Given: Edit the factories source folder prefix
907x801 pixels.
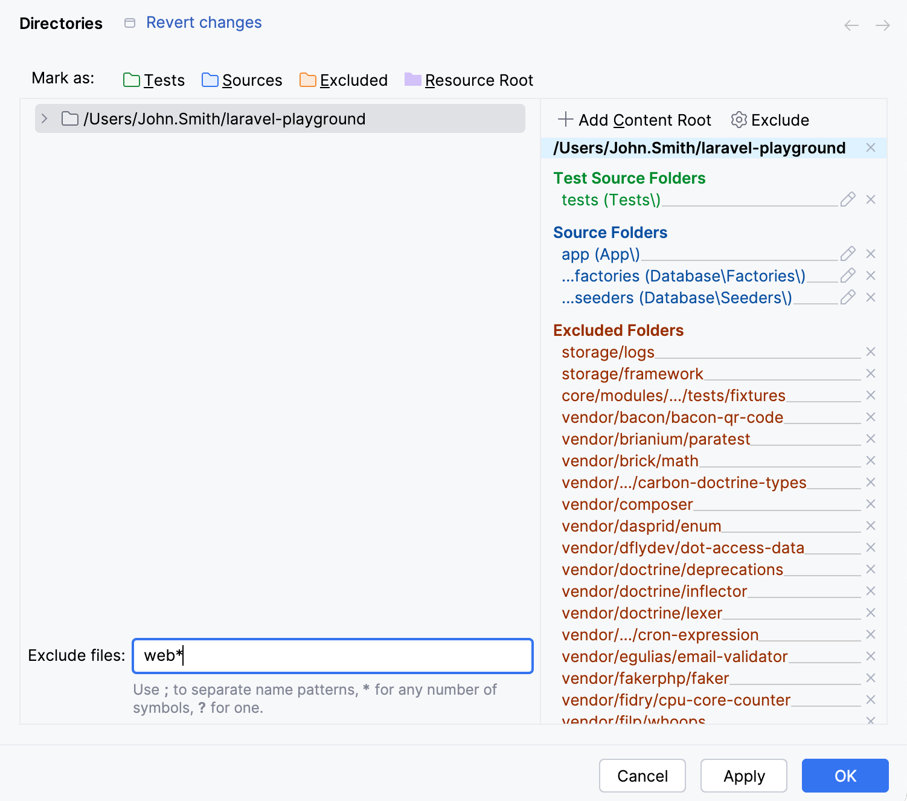Looking at the screenshot, I should [848, 275].
